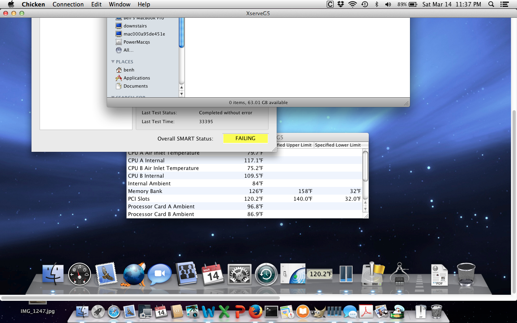Open the remote dock's wire-mesh Trash

(466, 274)
